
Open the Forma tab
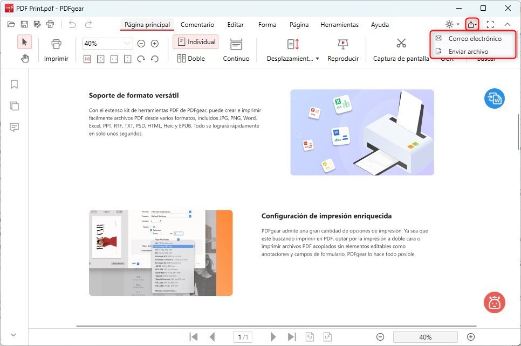[x=267, y=25]
